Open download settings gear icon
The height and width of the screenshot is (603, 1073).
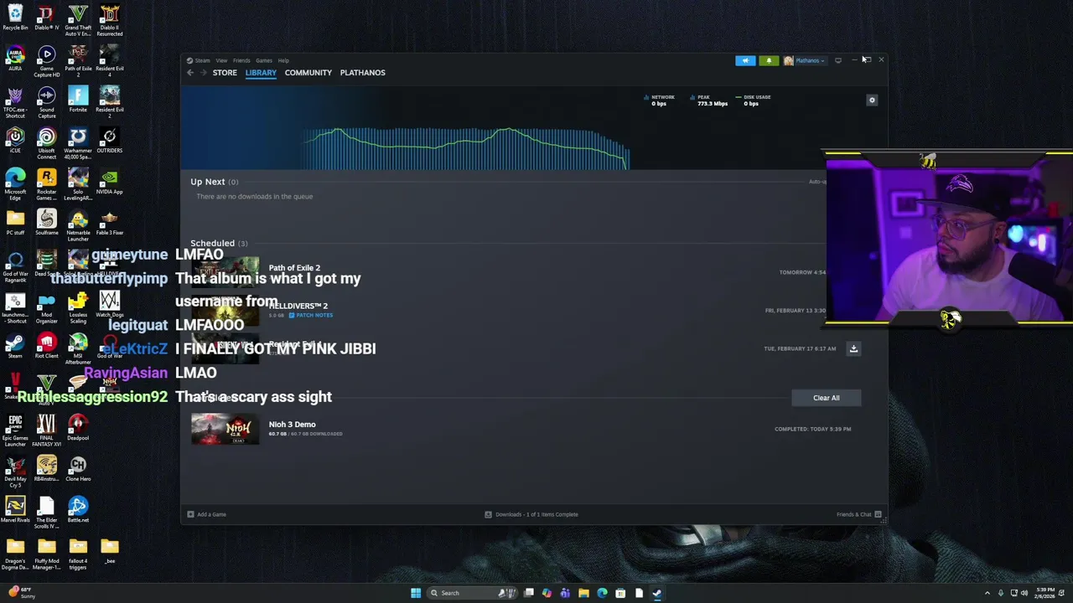(x=872, y=100)
